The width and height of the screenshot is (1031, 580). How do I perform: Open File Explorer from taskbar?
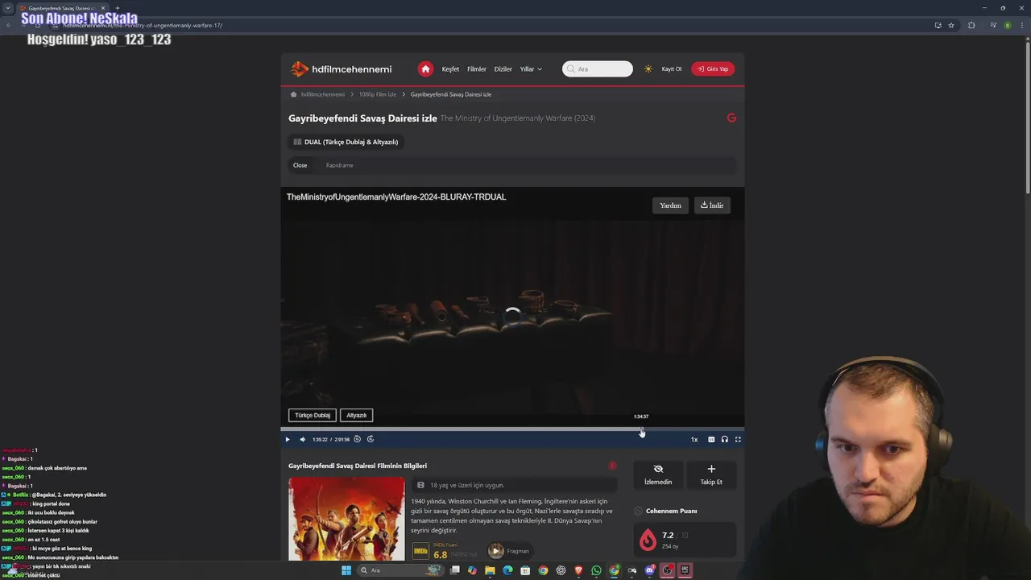[x=490, y=570]
